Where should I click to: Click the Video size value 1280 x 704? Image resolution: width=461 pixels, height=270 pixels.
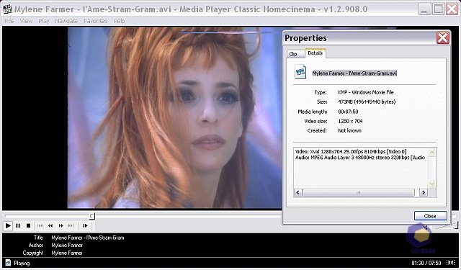click(350, 121)
